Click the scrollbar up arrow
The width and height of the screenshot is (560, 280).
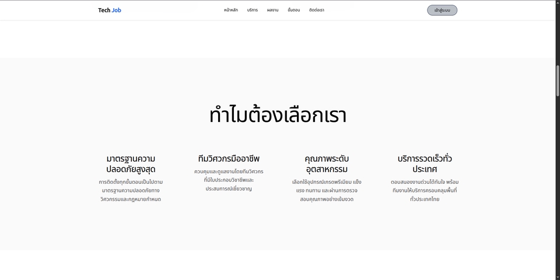[557, 3]
